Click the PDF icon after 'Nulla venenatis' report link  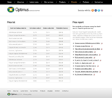[x=94, y=58]
